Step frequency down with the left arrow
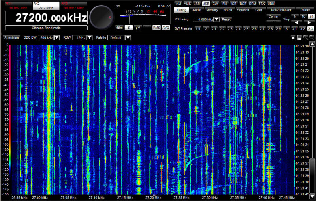This screenshot has width=316, height=201. (x=297, y=22)
